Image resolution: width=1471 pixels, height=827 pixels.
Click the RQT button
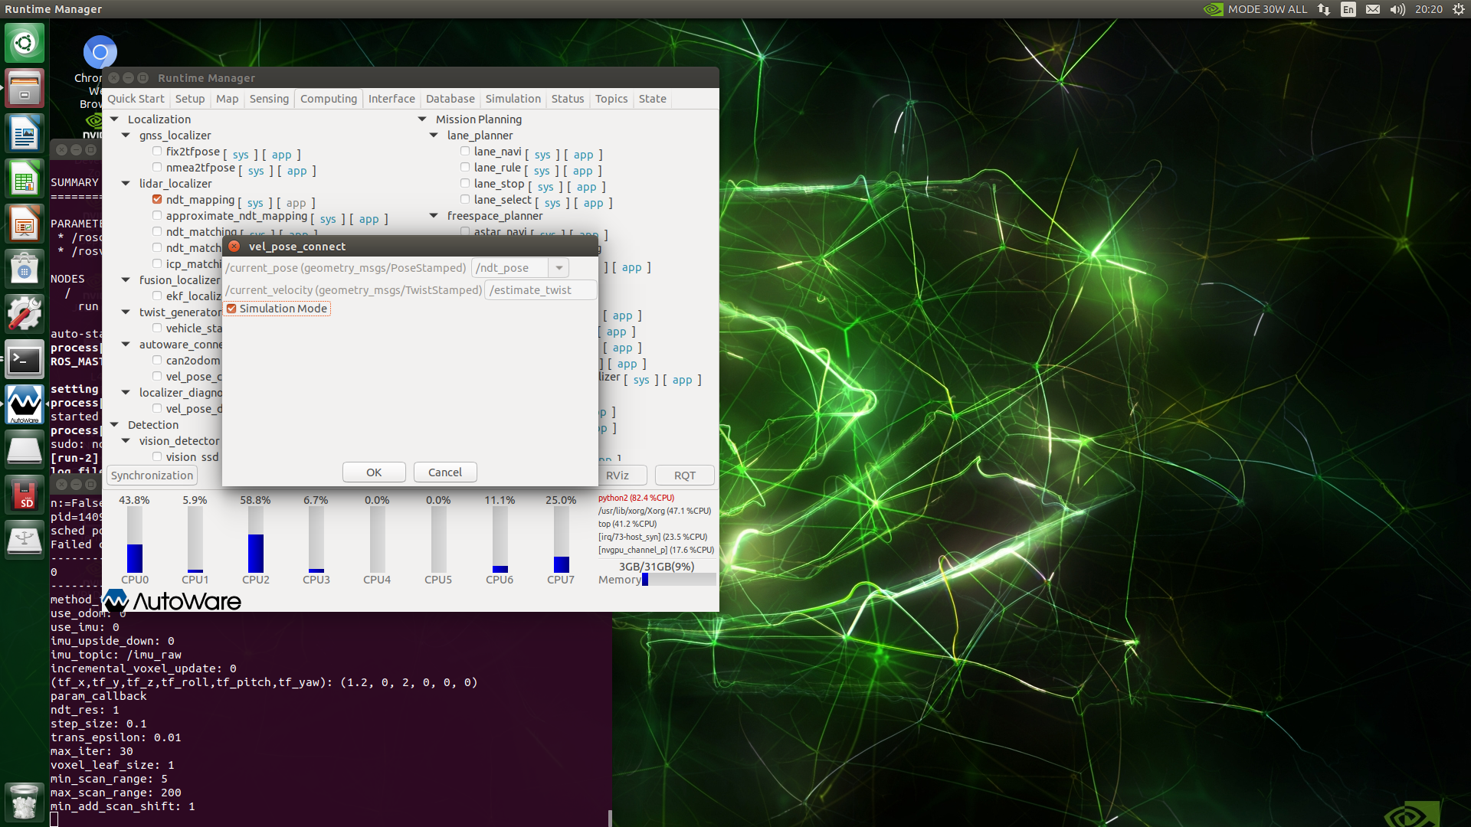coord(684,475)
